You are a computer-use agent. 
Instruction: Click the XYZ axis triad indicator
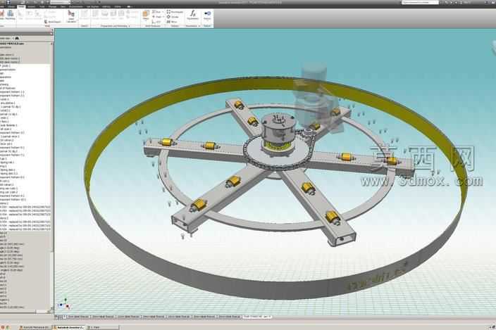click(64, 304)
